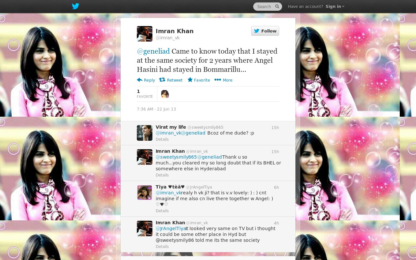
Task: Open Imran Khan avatar in the 4h reply
Action: (x=145, y=228)
